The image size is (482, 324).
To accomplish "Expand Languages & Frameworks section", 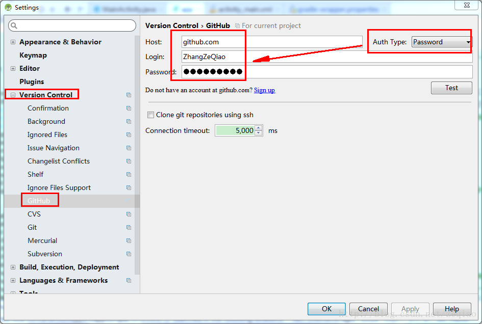I will [x=13, y=280].
